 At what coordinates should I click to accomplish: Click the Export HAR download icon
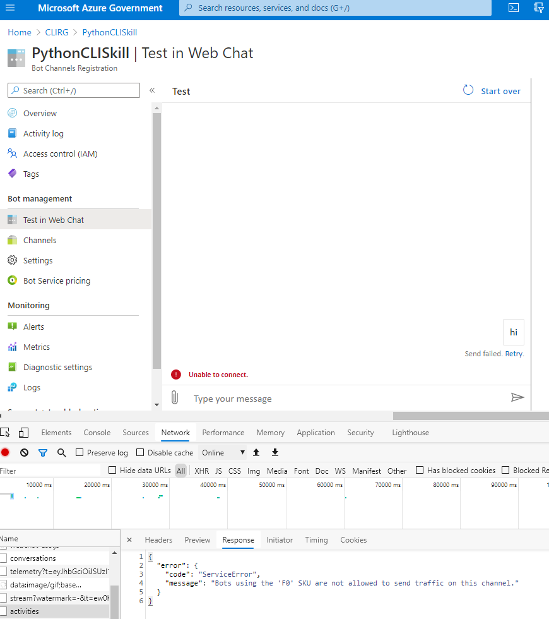(275, 452)
